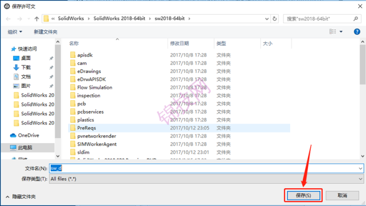Expand breadcrumb chevron after sw2018-64bit

pos(189,19)
